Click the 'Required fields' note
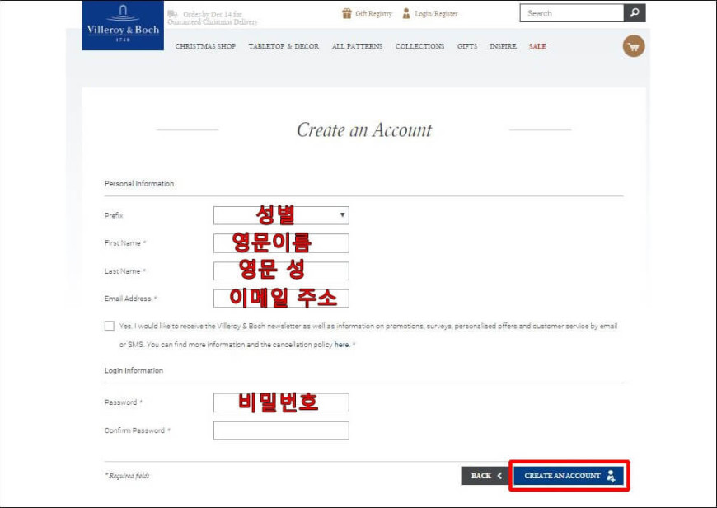 click(127, 476)
